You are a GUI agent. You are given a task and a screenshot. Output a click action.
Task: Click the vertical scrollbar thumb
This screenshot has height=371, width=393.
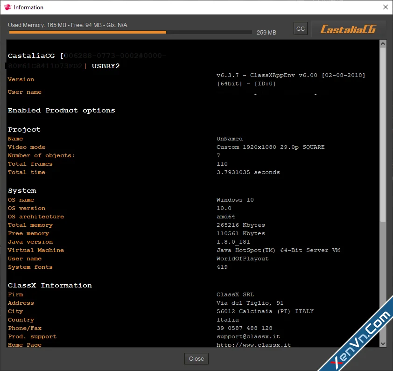pyautogui.click(x=383, y=134)
